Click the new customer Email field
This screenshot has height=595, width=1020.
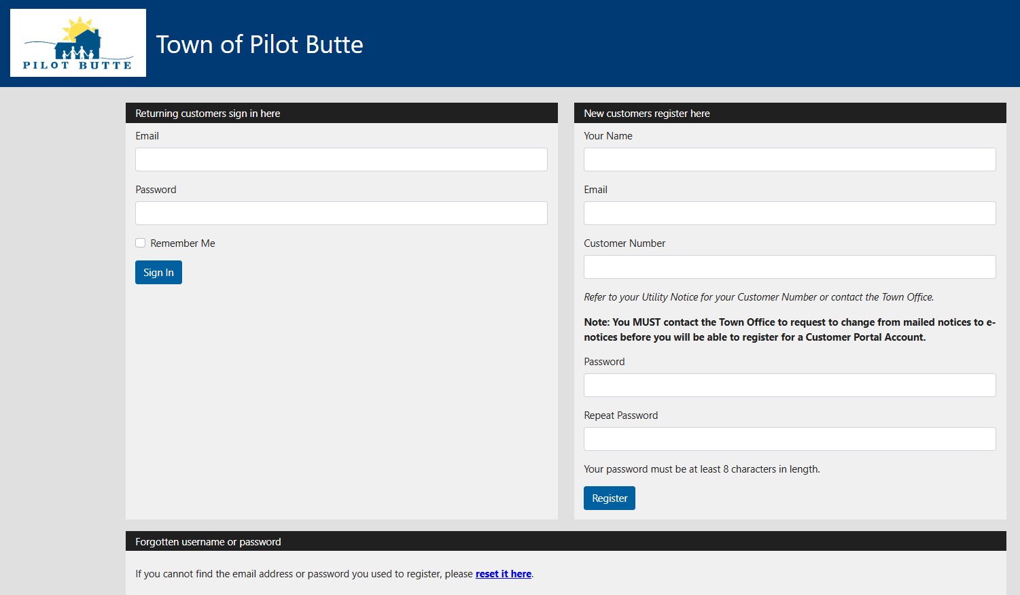coord(790,214)
